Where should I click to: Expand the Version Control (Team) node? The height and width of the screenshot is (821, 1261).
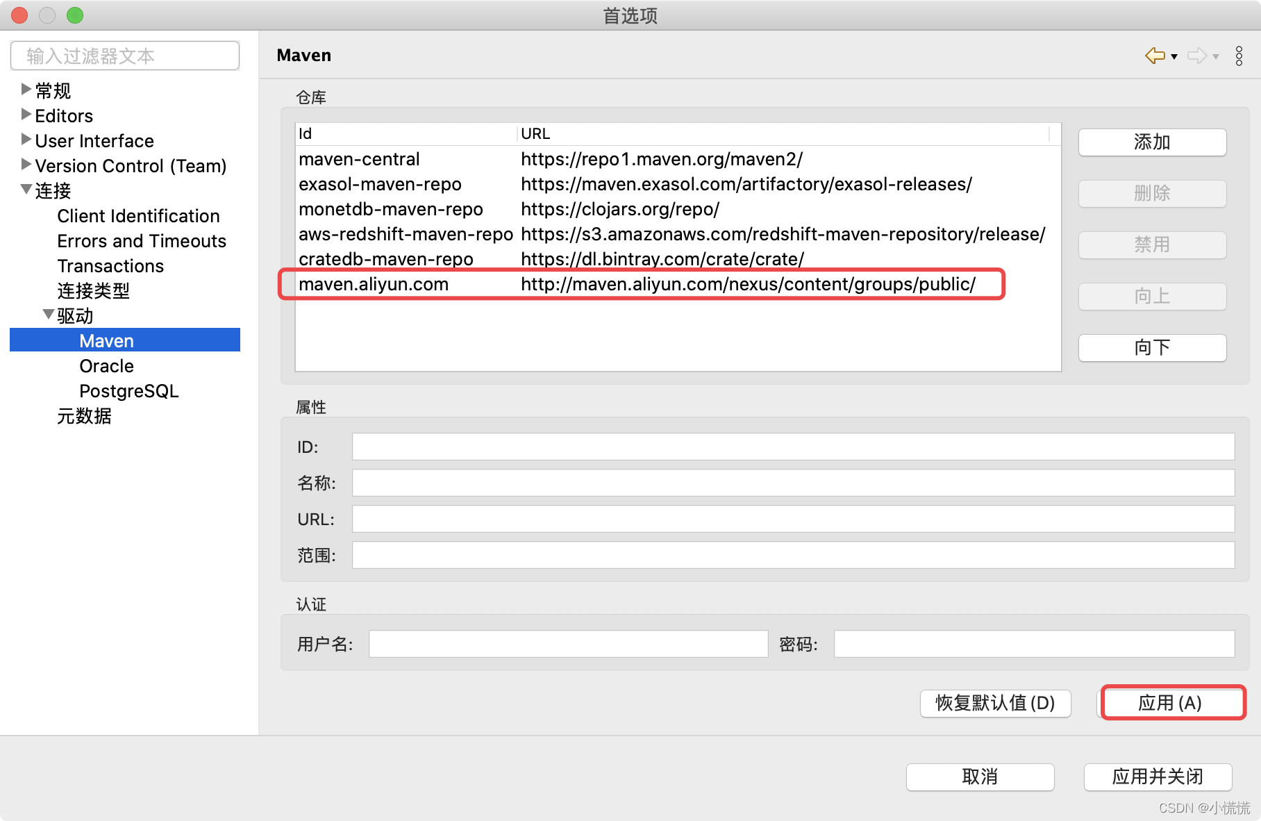[26, 164]
